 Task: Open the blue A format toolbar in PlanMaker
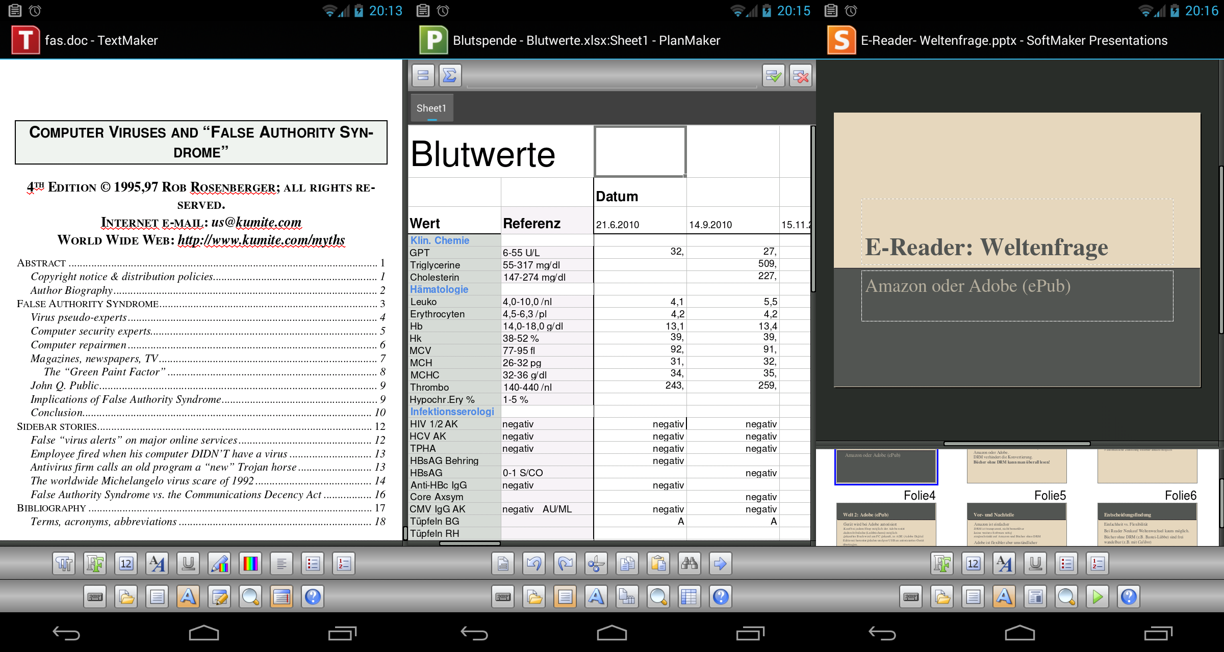596,596
